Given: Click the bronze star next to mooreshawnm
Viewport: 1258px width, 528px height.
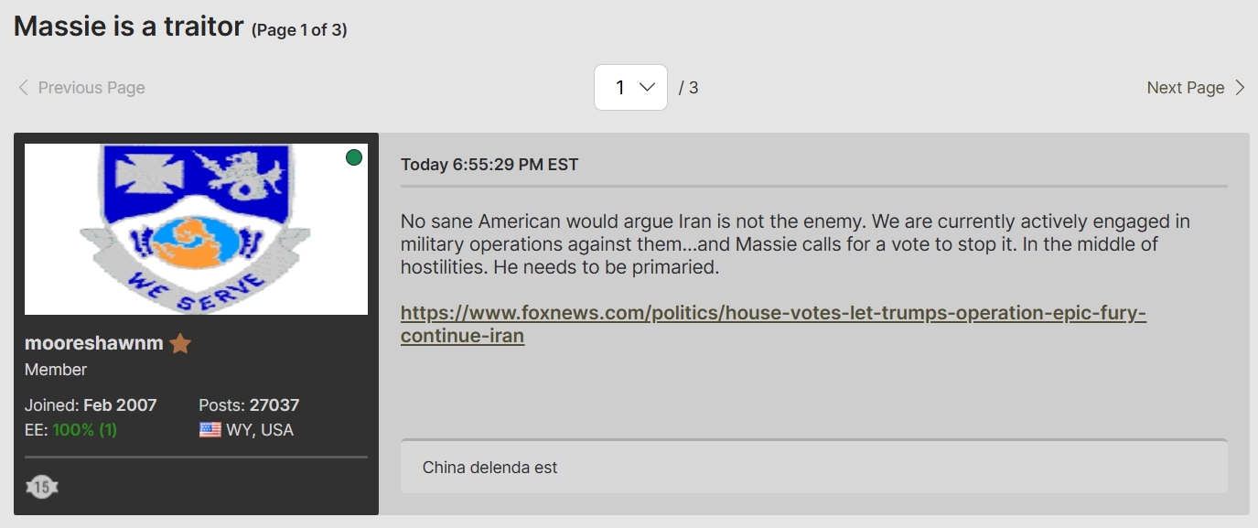Looking at the screenshot, I should tap(180, 344).
